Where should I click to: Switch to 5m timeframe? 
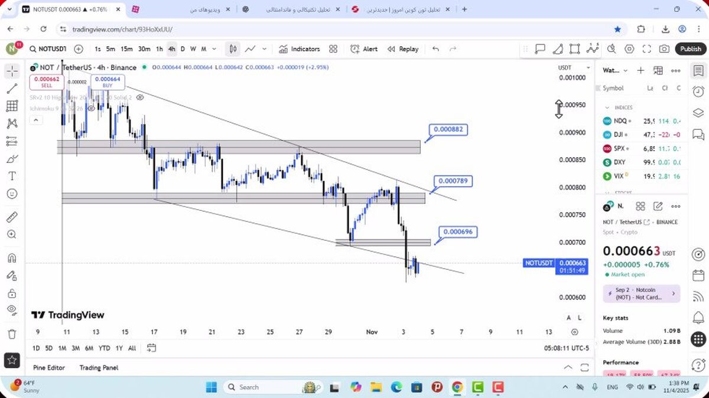[x=110, y=49]
